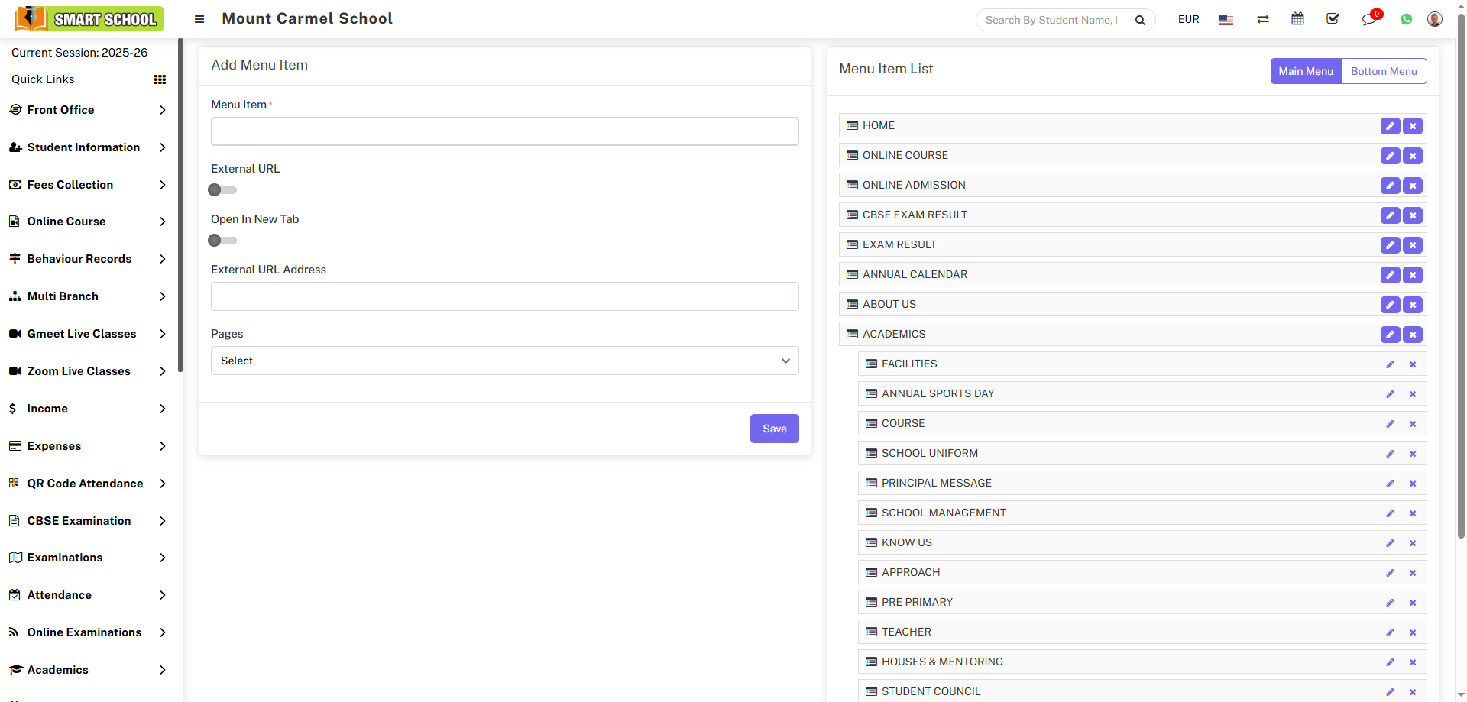Image resolution: width=1467 pixels, height=702 pixels.
Task: Open chat messages icon with badge
Action: click(1368, 19)
